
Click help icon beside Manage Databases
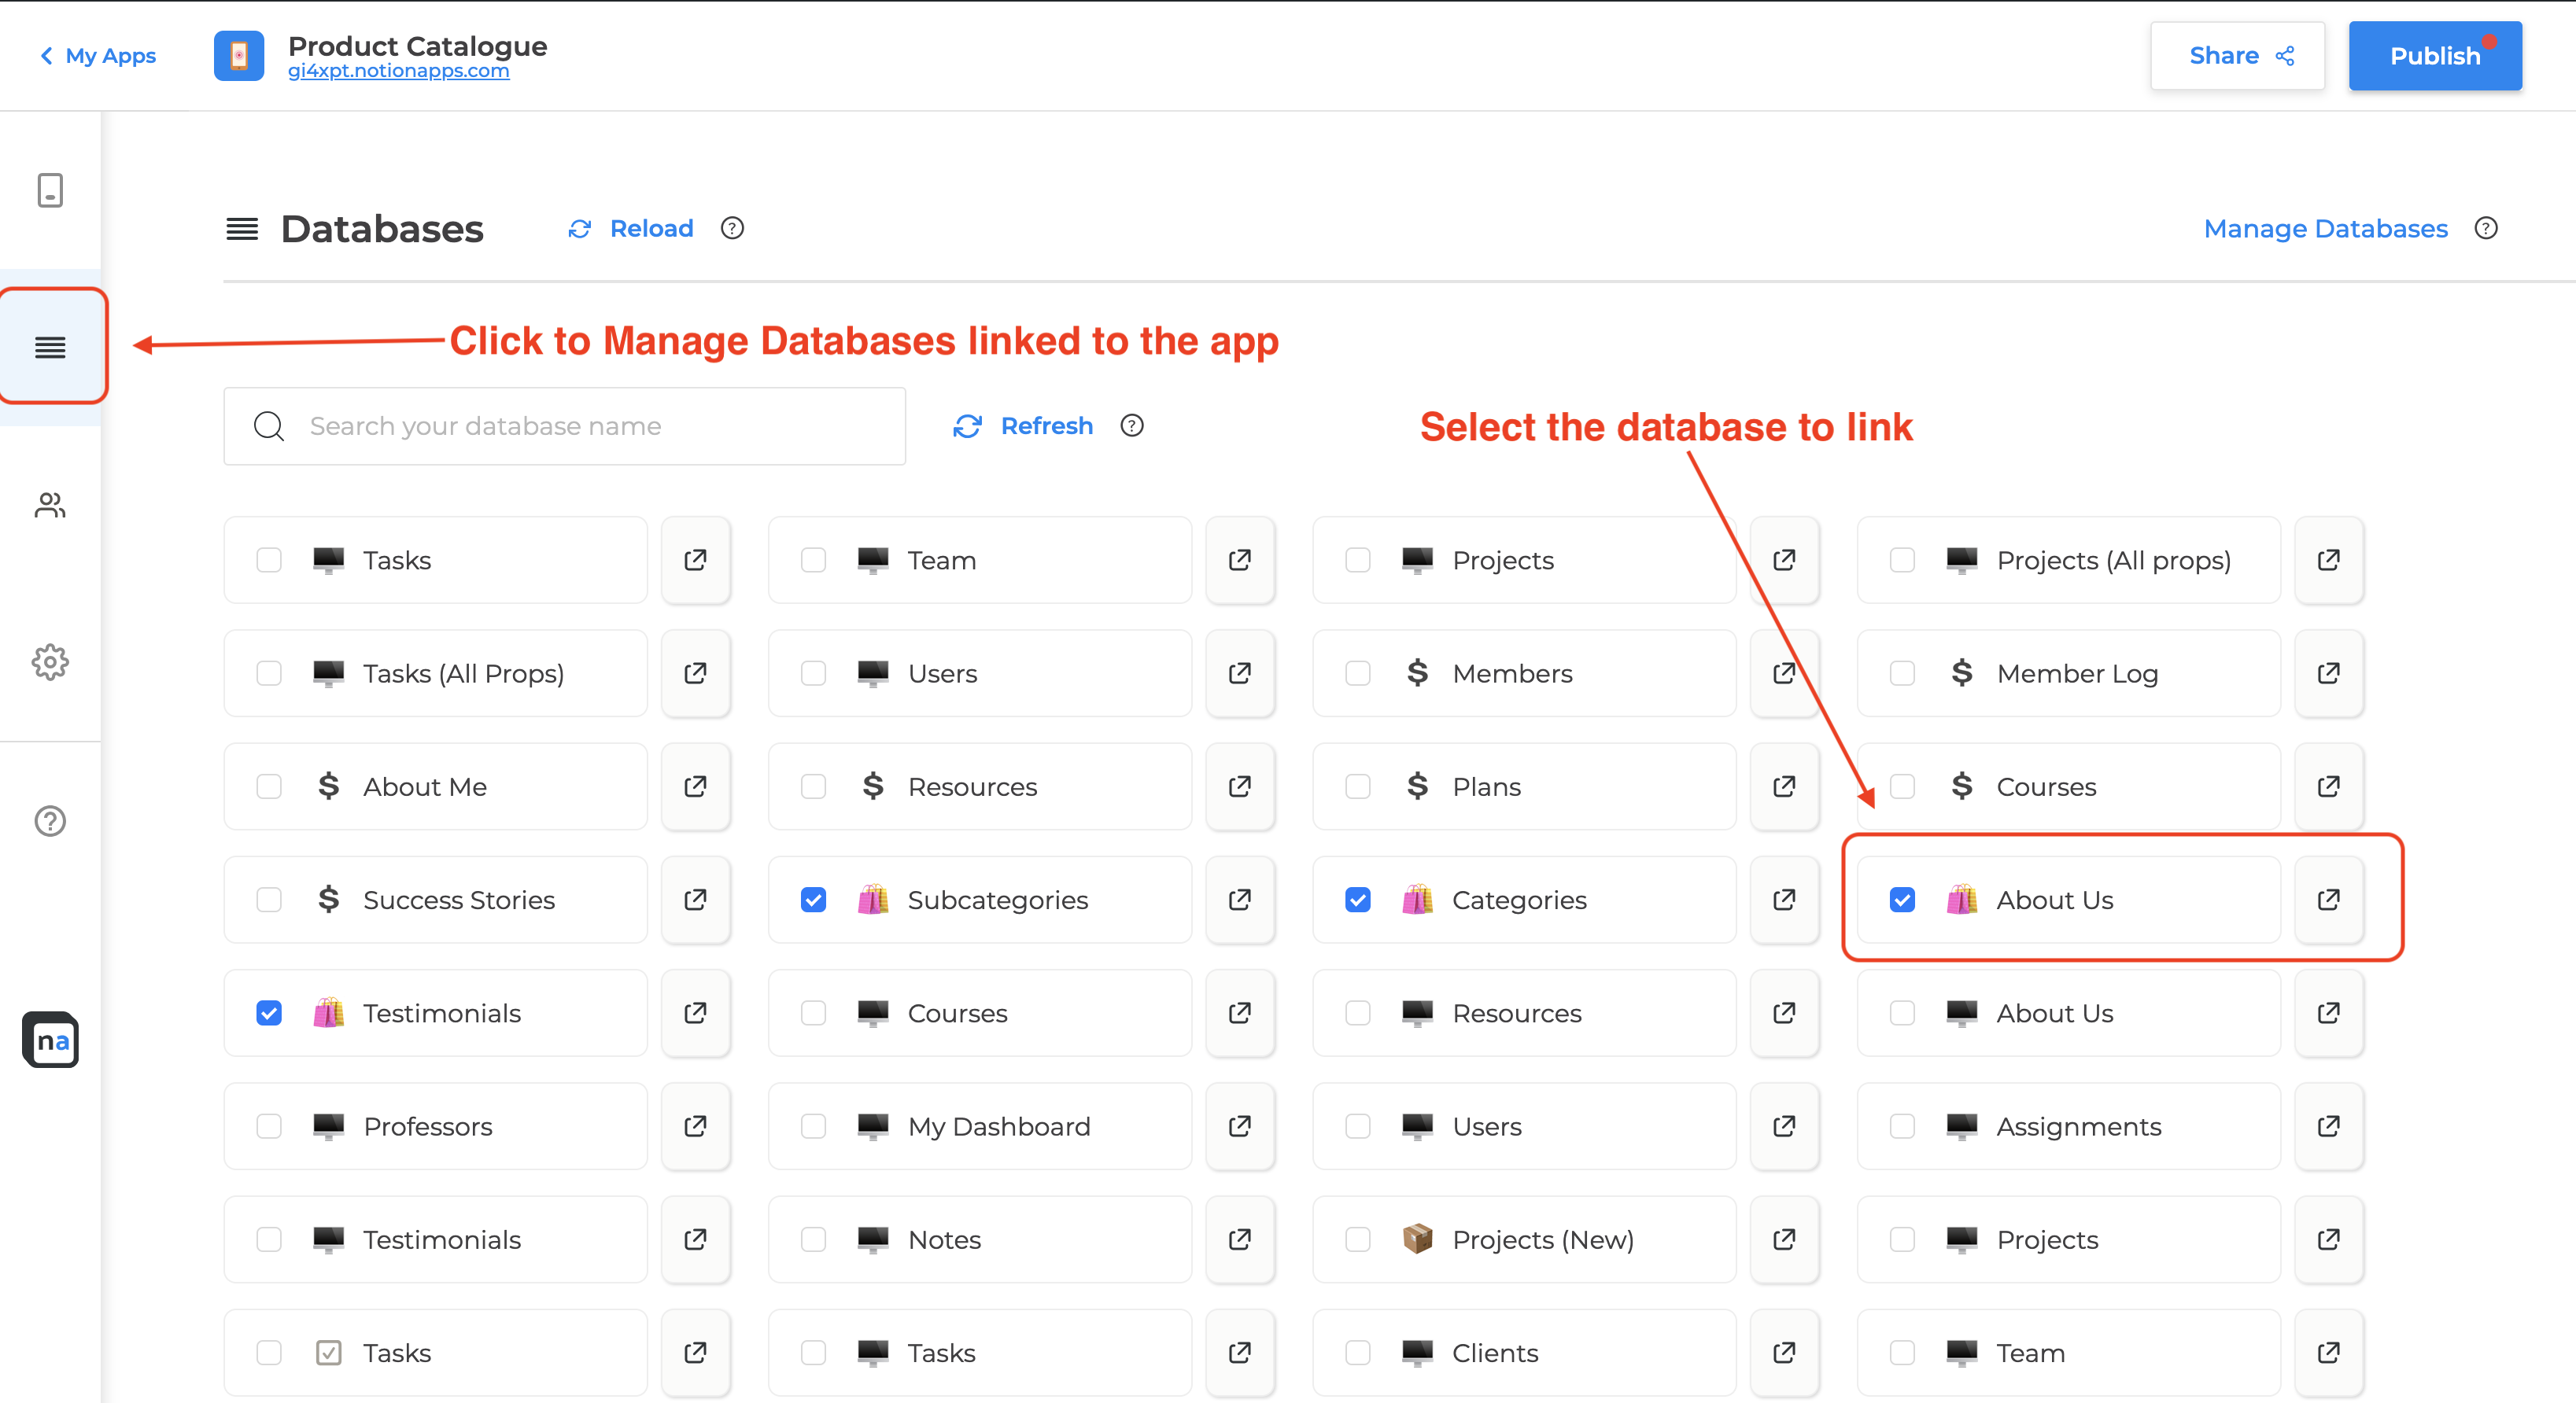2485,229
